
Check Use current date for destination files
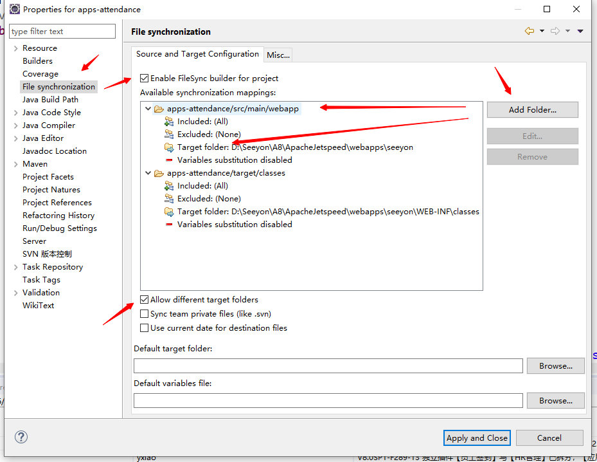(144, 328)
